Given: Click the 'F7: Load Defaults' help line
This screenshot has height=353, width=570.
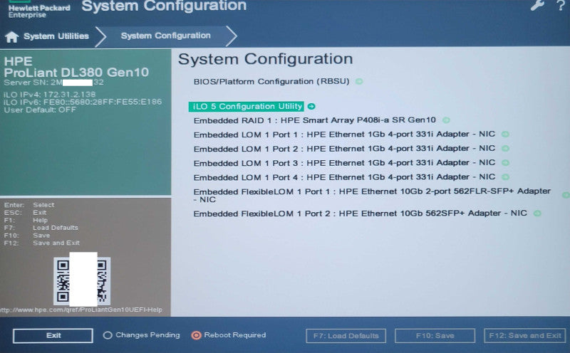Looking at the screenshot, I should tap(41, 228).
